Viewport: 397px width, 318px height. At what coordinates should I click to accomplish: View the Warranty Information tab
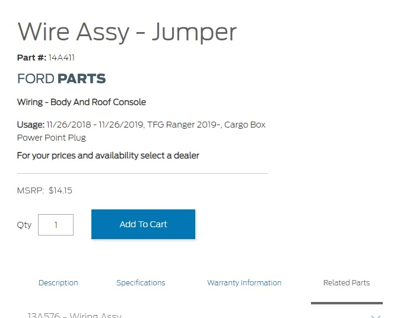pos(244,283)
